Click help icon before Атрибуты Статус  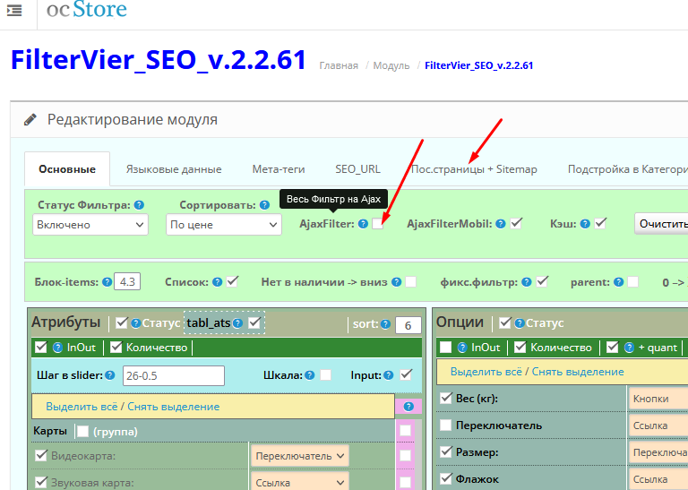pyautogui.click(x=136, y=323)
